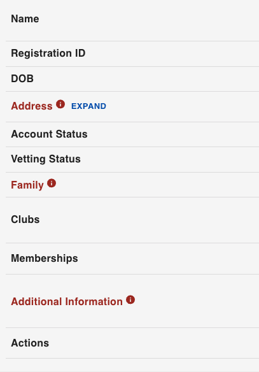This screenshot has width=259, height=372.
Task: Click the Name field label
Action: coord(25,18)
